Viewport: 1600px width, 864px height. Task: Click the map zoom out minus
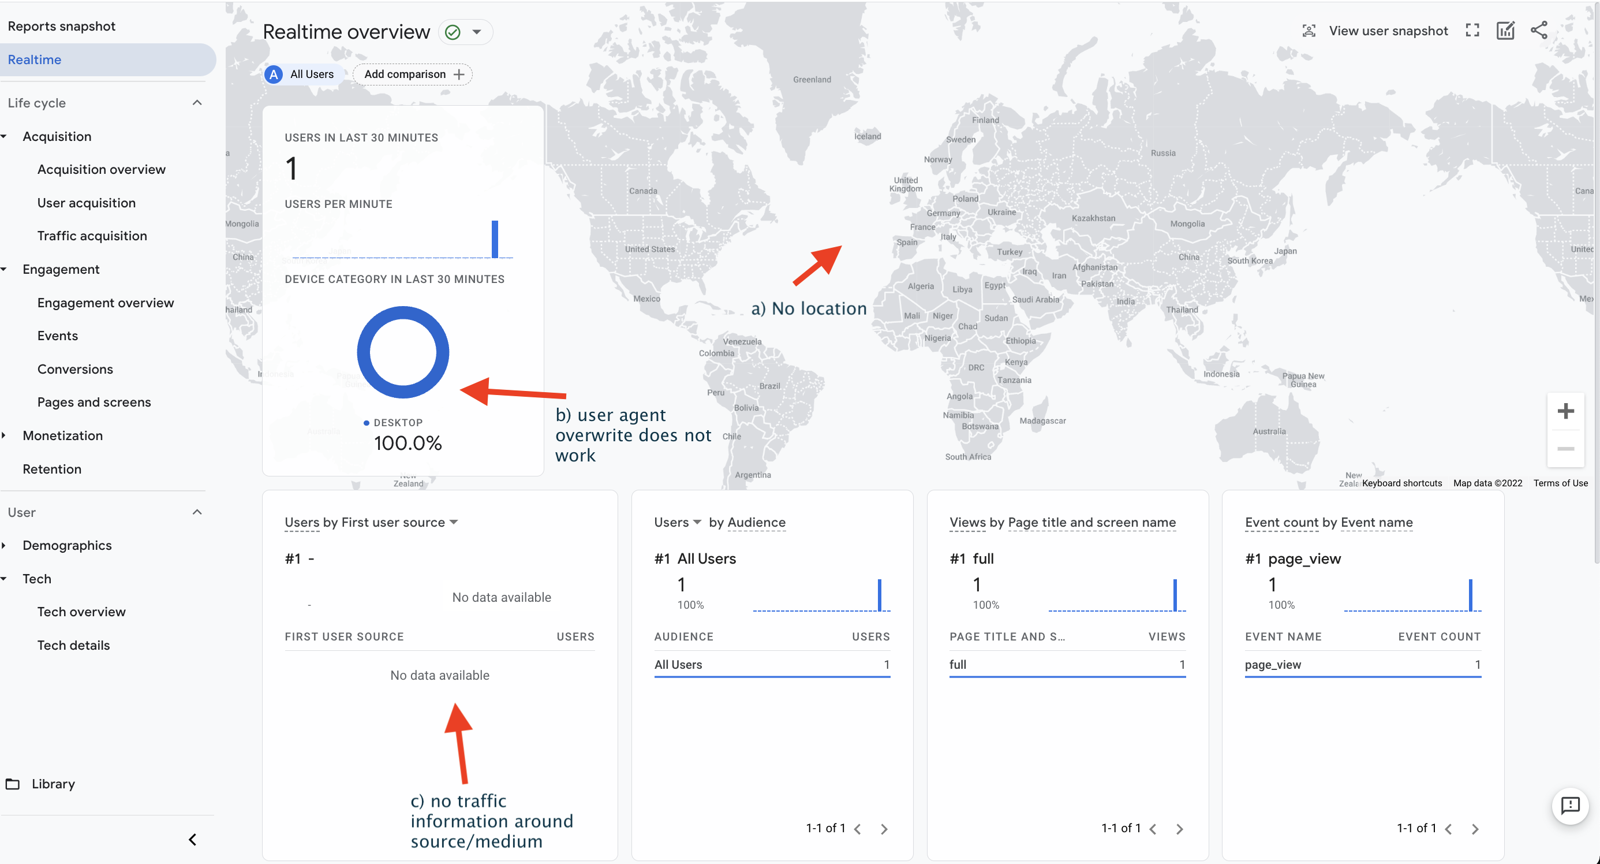coord(1565,449)
